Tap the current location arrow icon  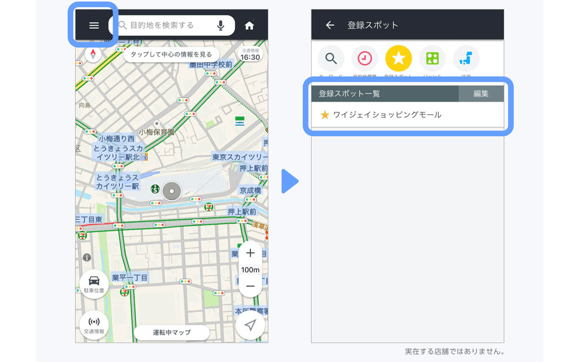[250, 325]
